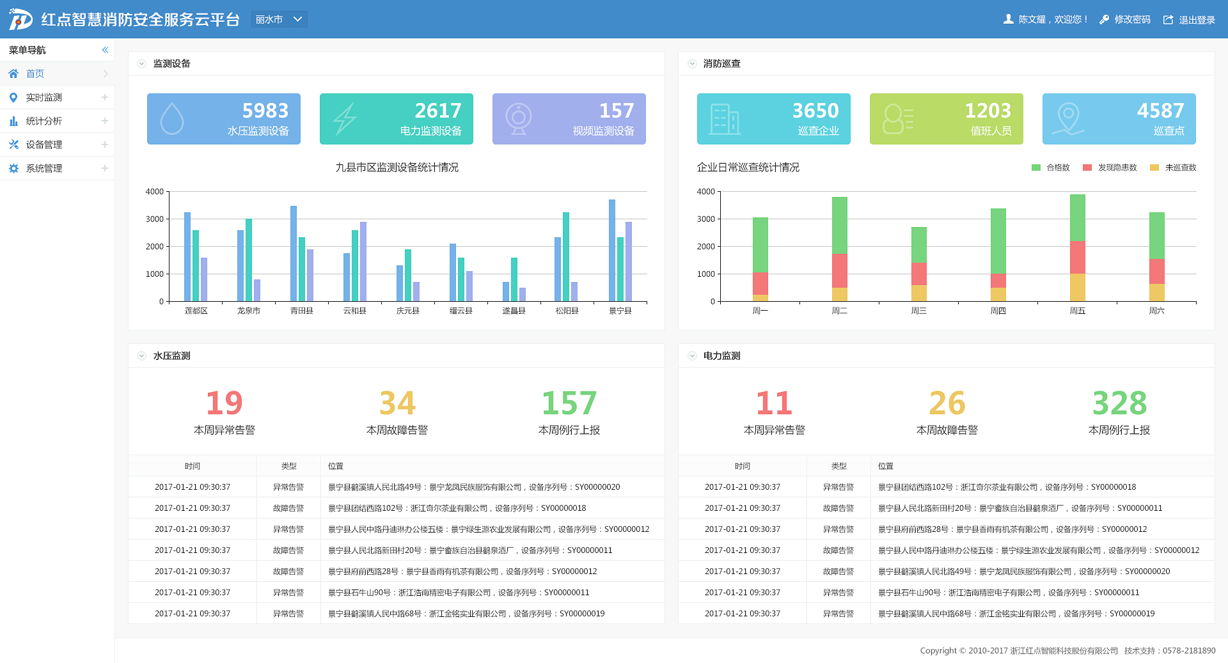Open the 2617 电力监测设备 card
This screenshot has width=1228, height=663.
[x=397, y=119]
